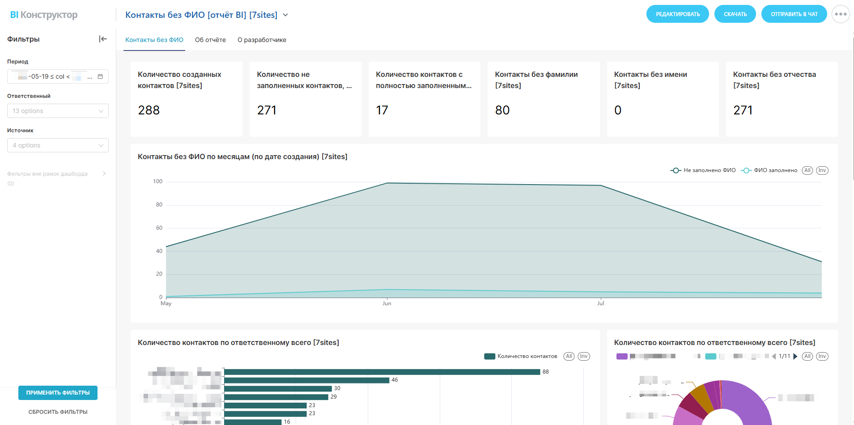Click the 'Применить фильтры' button
Image resolution: width=854 pixels, height=425 pixels.
tap(58, 393)
